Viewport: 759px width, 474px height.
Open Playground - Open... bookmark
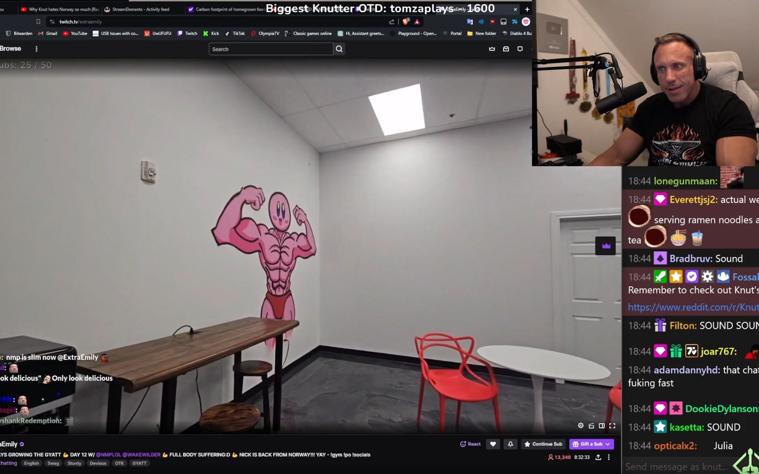coord(413,33)
